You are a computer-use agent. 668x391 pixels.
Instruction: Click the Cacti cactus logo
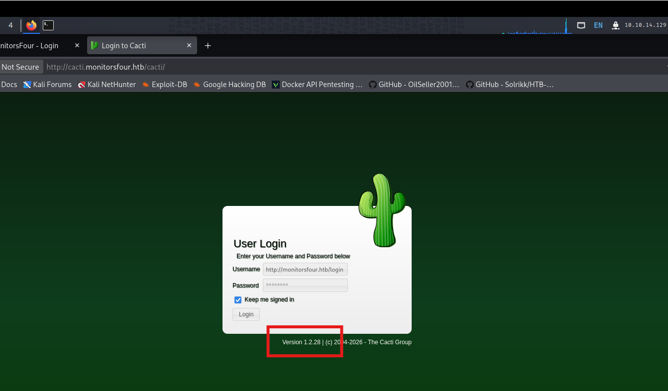point(382,210)
